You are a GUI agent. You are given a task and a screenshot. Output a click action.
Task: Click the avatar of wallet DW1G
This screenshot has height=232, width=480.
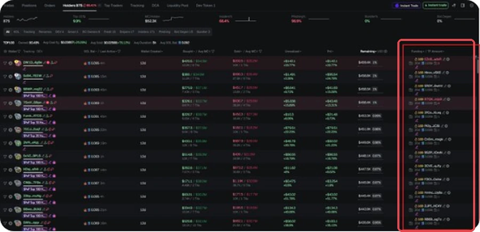point(18,63)
